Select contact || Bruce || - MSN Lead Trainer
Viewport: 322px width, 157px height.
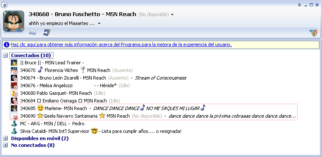click(53, 63)
